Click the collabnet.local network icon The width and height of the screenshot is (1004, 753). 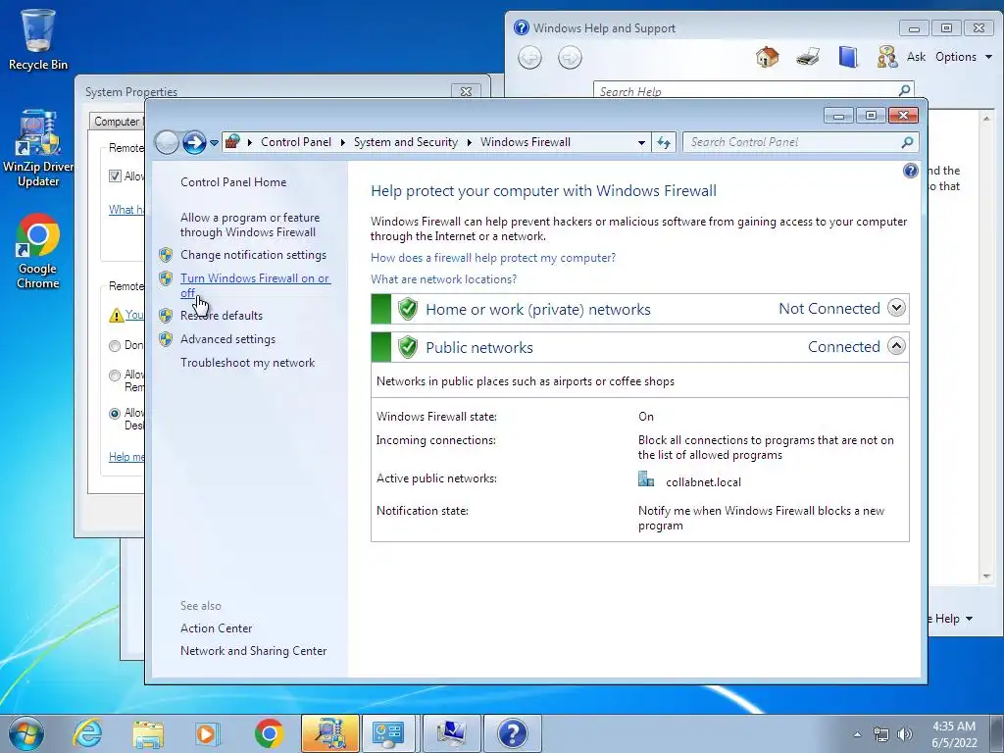[646, 478]
